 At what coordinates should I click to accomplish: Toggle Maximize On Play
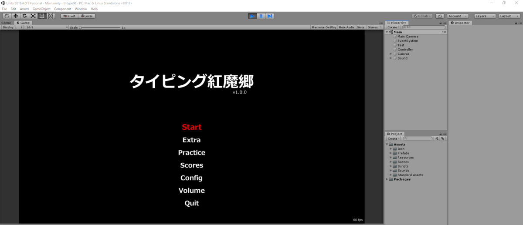click(x=324, y=27)
